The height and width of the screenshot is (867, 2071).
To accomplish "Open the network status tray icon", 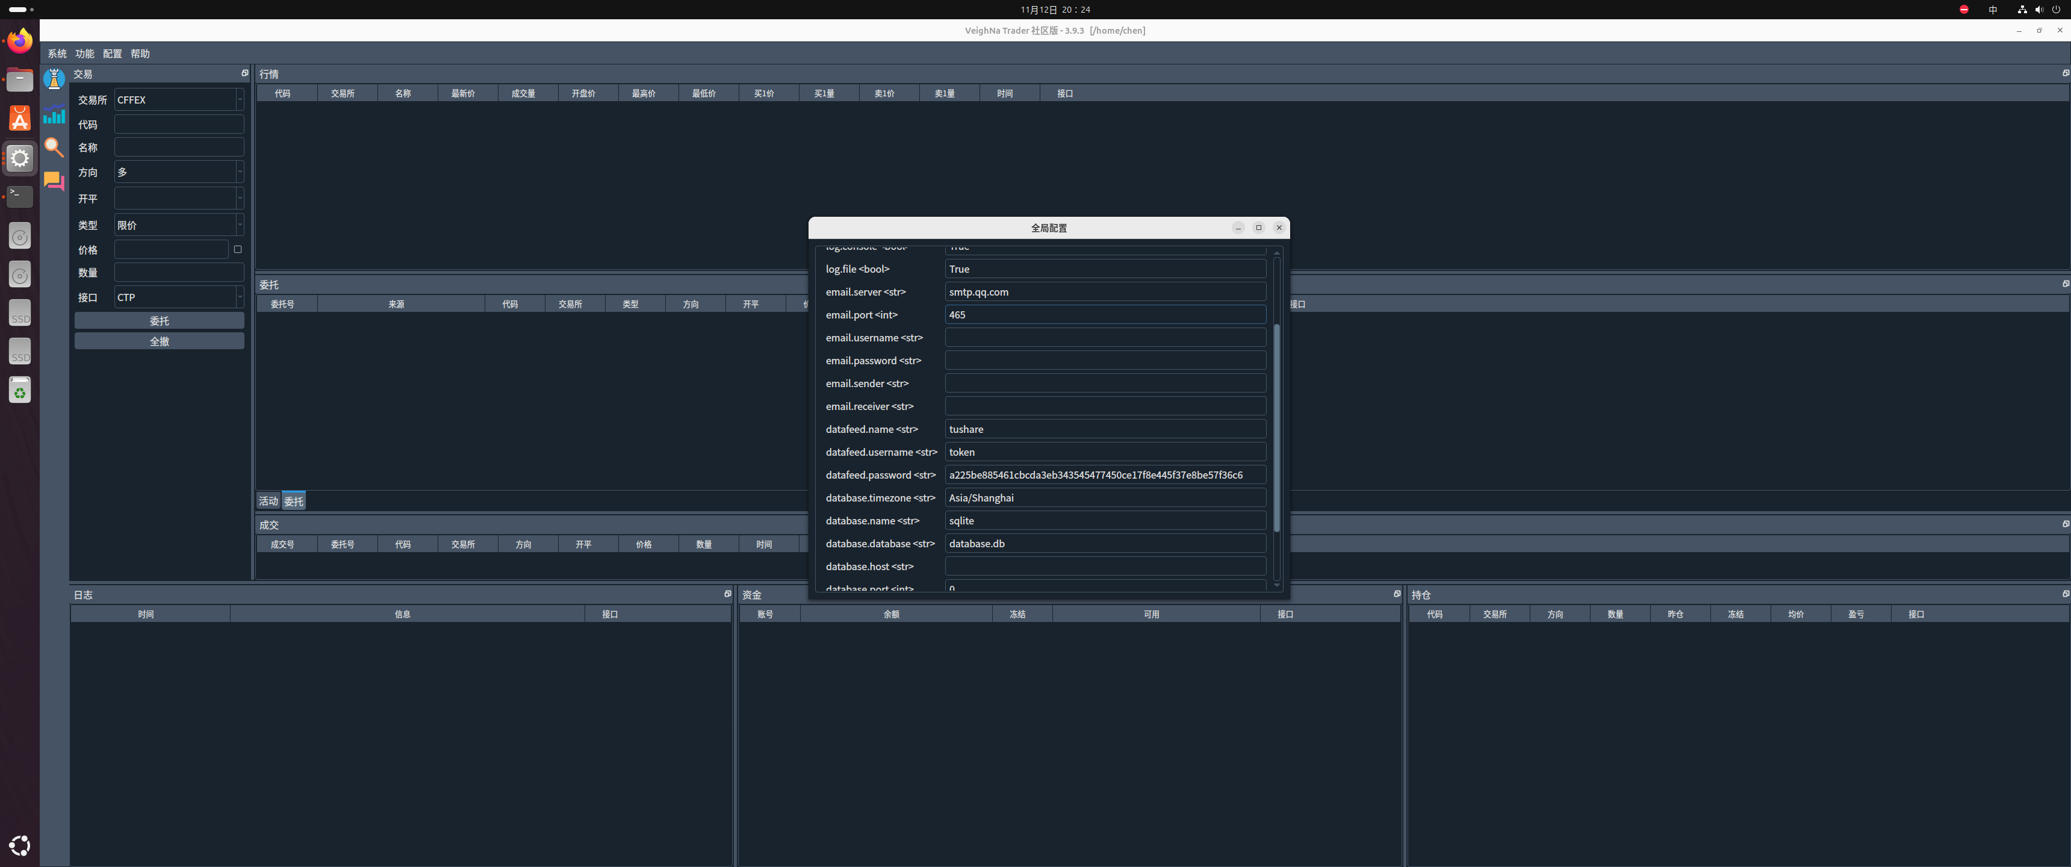I will (2022, 10).
